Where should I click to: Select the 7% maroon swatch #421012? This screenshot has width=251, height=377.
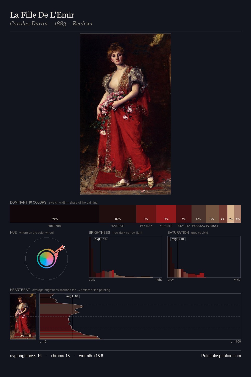pos(184,214)
